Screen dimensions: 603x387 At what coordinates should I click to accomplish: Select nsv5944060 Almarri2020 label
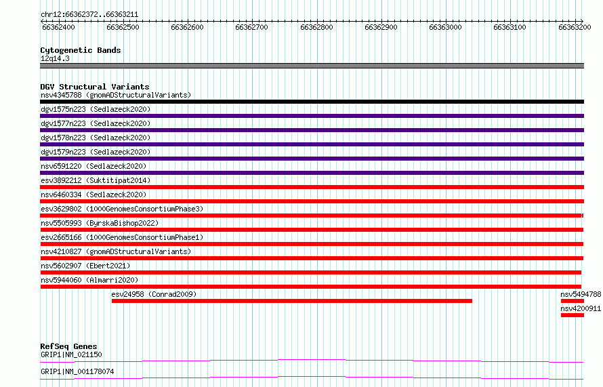89,280
